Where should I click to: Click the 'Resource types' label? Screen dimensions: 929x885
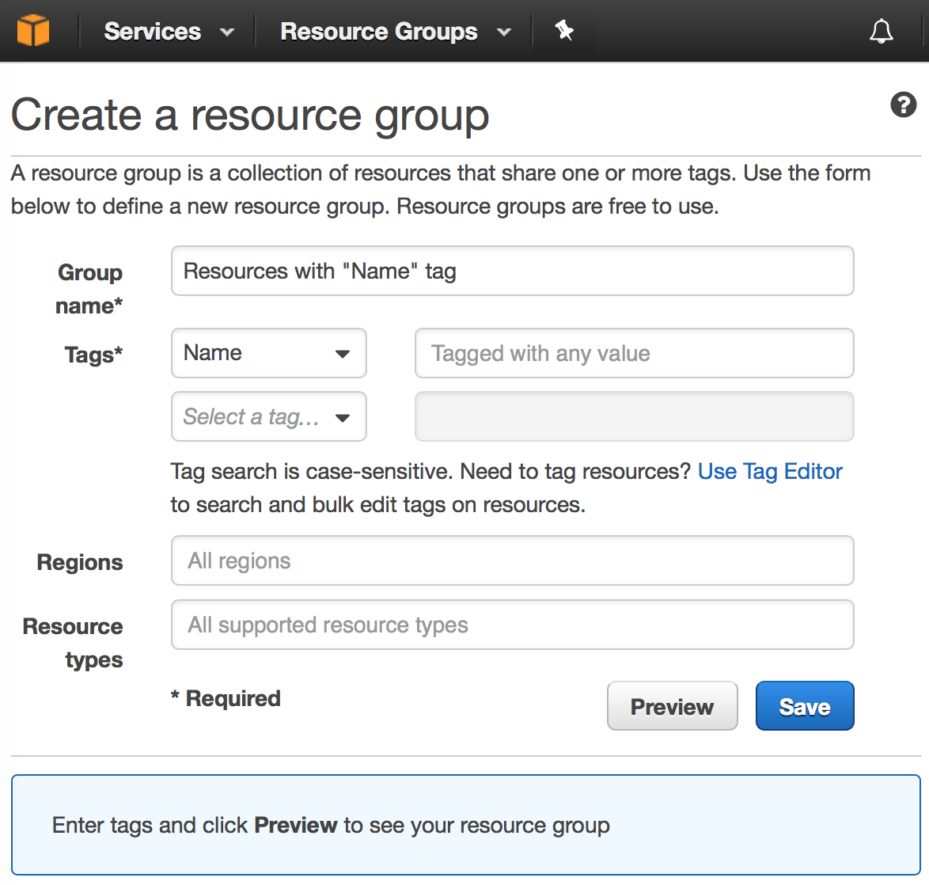(73, 643)
